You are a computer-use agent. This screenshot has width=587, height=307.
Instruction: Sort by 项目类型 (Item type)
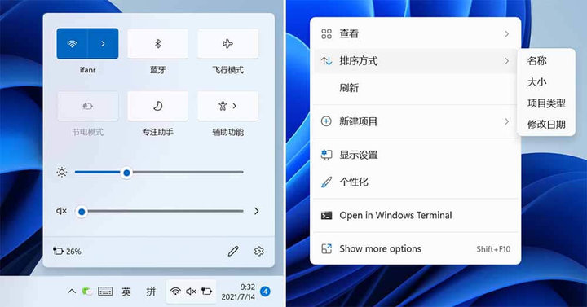click(546, 103)
